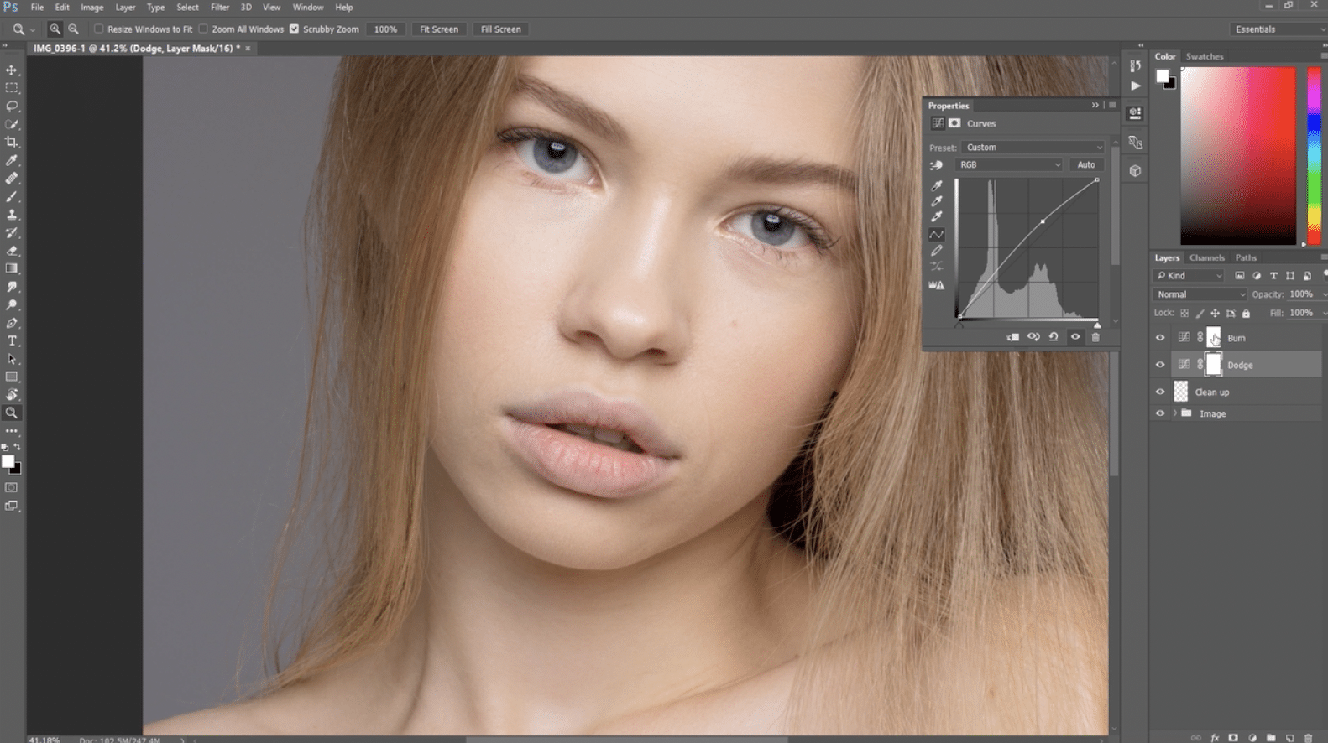The width and height of the screenshot is (1328, 743).
Task: Toggle Quick Mask mode
Action: [x=12, y=487]
